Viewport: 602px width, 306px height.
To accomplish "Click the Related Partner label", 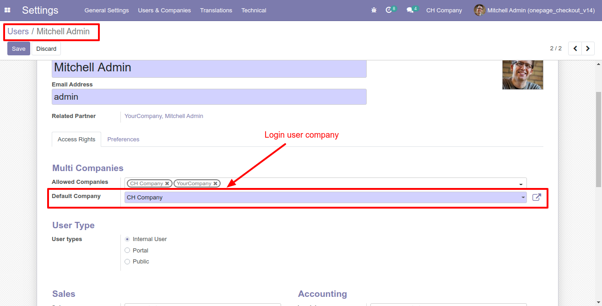I will [x=74, y=116].
